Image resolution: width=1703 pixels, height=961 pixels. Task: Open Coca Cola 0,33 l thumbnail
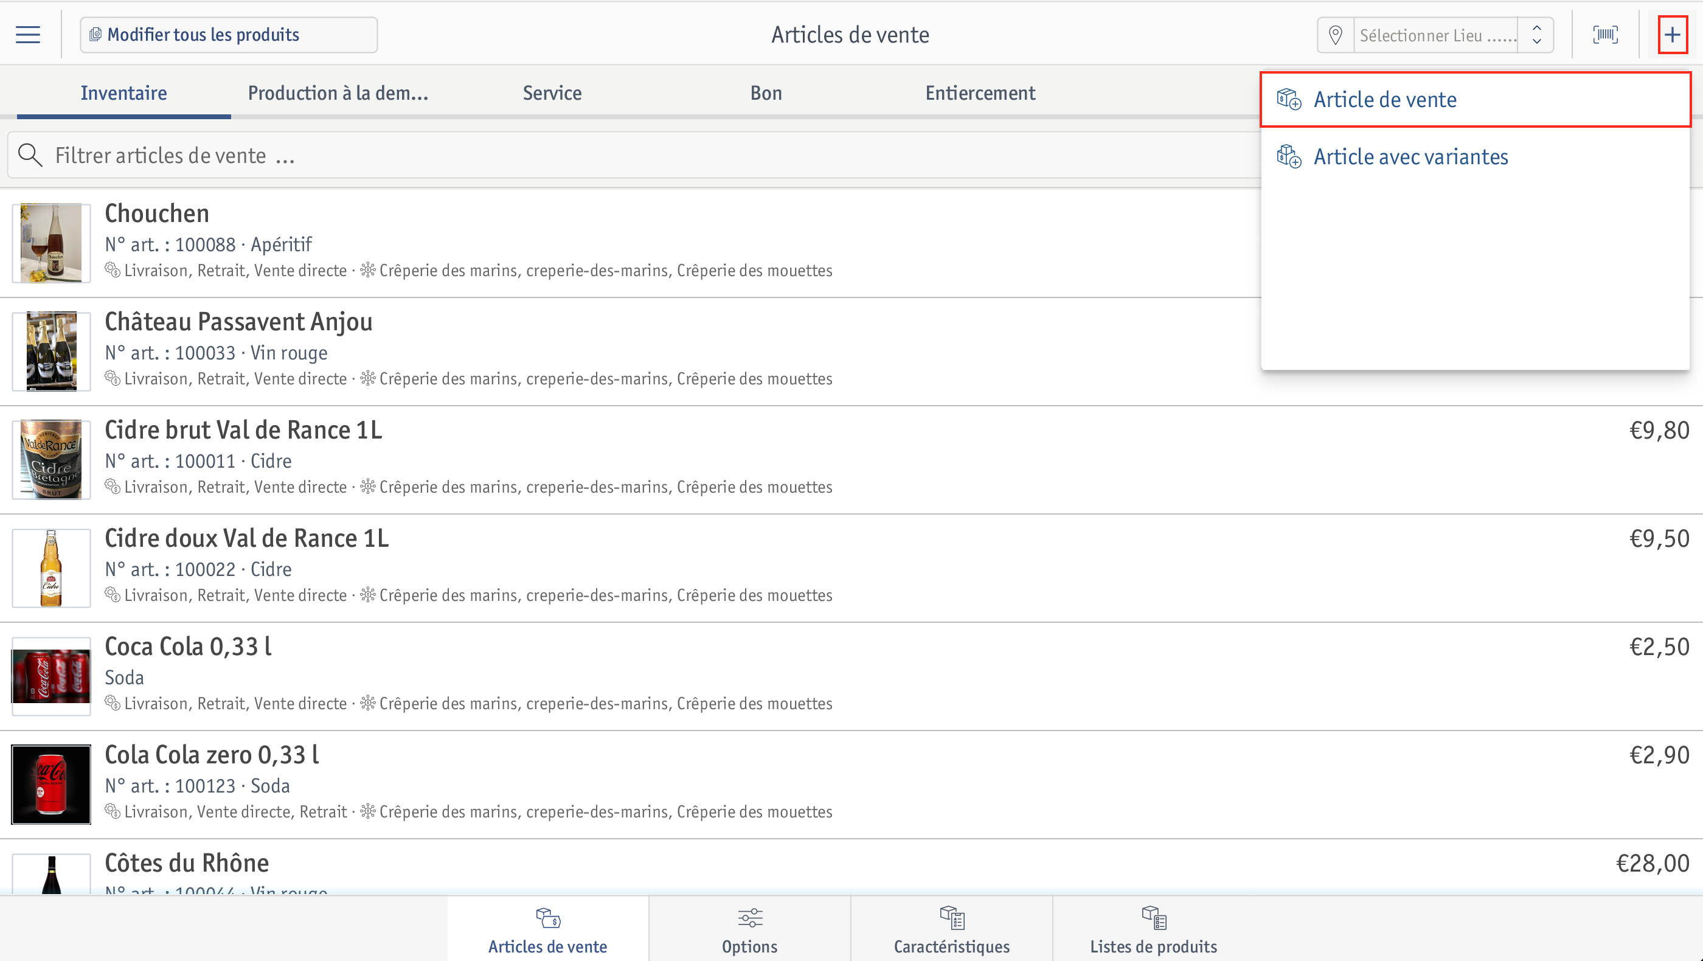coord(51,676)
